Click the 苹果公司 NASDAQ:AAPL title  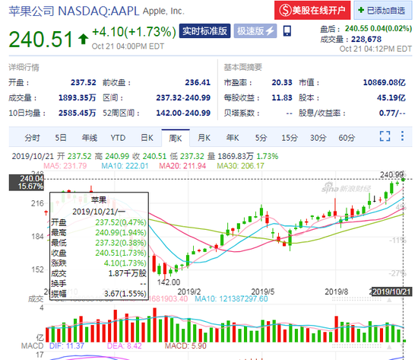tap(74, 11)
